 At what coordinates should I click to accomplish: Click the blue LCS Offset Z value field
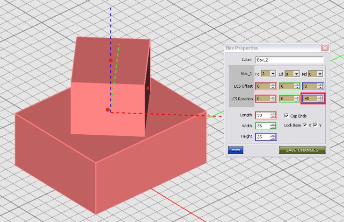[x=310, y=86]
